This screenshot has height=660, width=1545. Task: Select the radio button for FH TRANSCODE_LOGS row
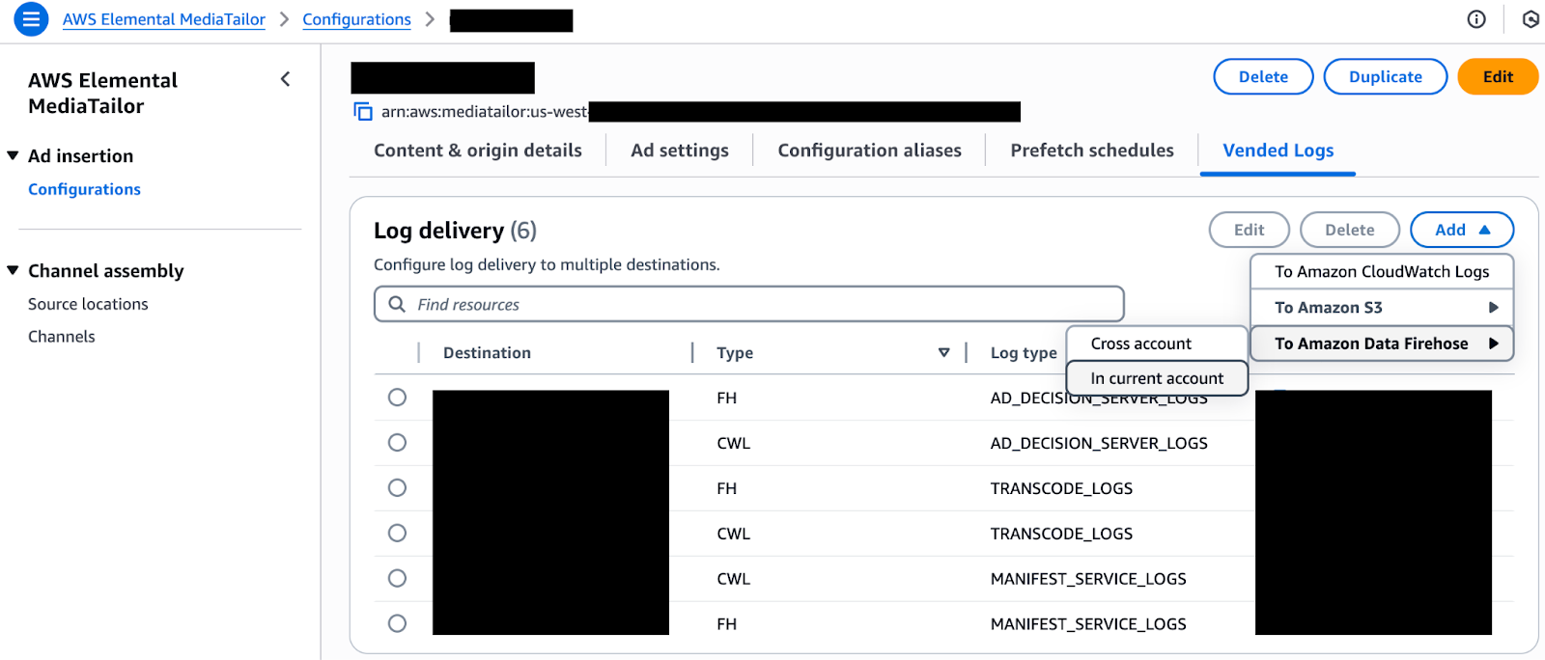pos(397,488)
